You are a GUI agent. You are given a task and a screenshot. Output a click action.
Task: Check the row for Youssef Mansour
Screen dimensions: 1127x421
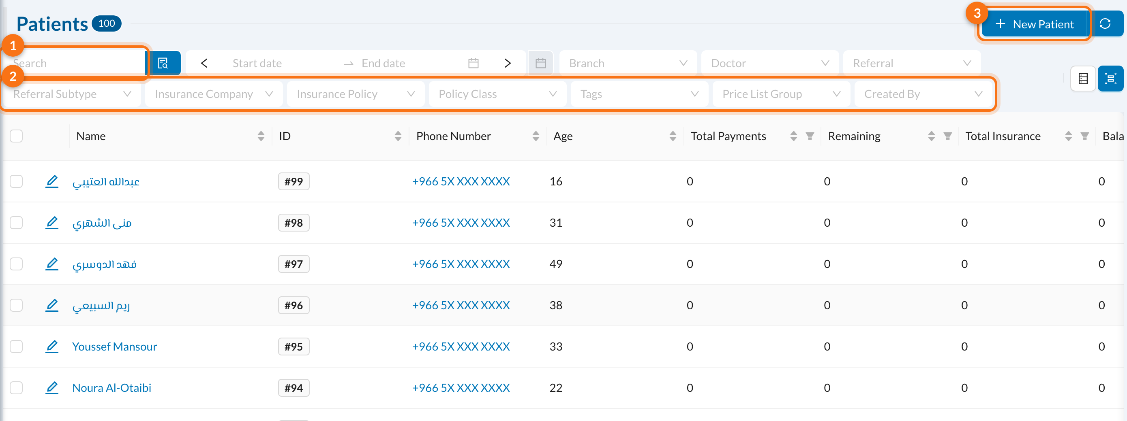coord(16,347)
